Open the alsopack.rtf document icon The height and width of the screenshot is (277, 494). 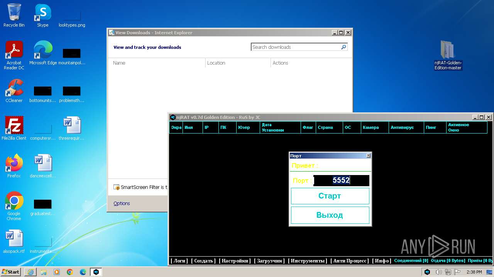[x=14, y=242]
